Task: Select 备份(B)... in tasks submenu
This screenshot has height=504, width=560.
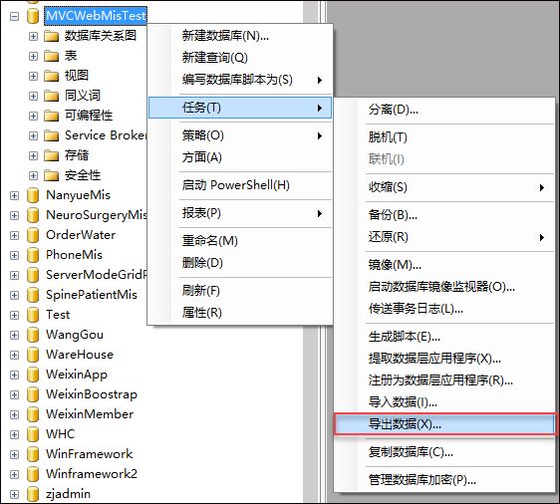Action: point(444,215)
